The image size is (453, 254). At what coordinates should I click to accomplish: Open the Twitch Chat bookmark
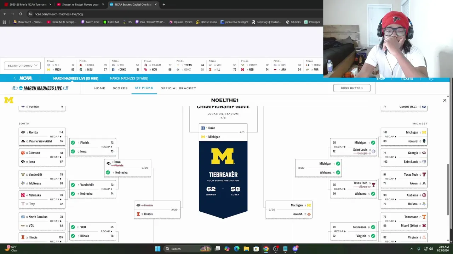(x=90, y=22)
